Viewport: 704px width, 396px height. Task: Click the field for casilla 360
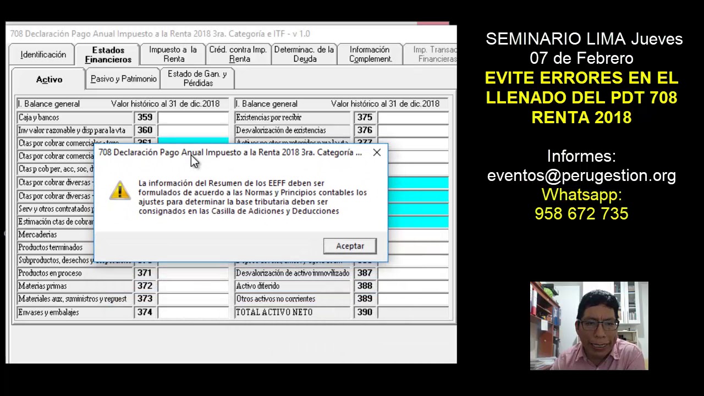coord(193,130)
